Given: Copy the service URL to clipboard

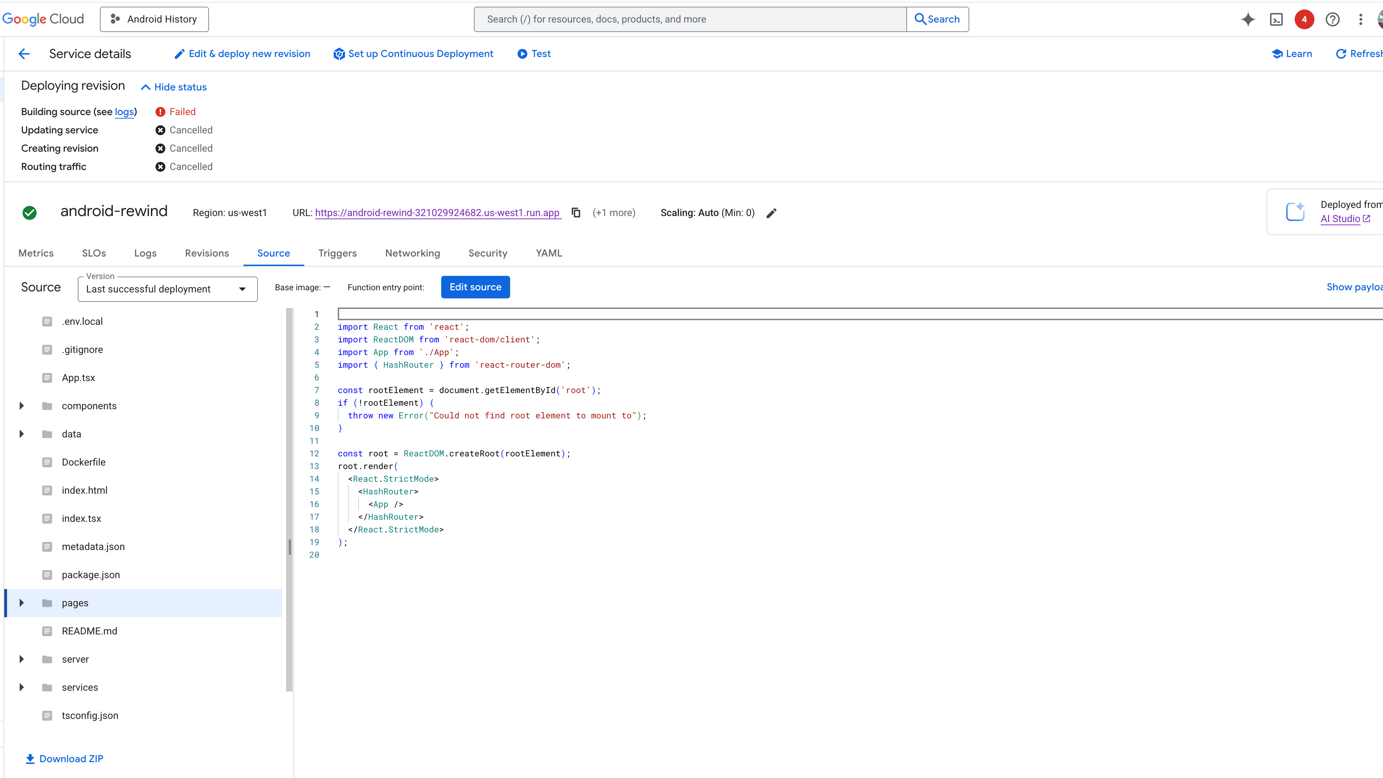Looking at the screenshot, I should [x=576, y=213].
